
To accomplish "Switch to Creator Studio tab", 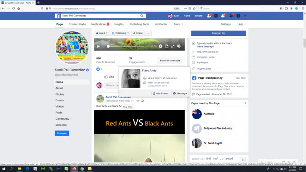I will click(77, 24).
